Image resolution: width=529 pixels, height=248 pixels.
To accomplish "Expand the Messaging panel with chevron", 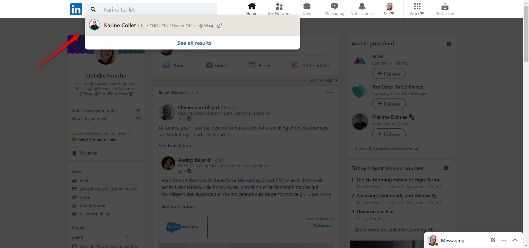I will point(515,240).
